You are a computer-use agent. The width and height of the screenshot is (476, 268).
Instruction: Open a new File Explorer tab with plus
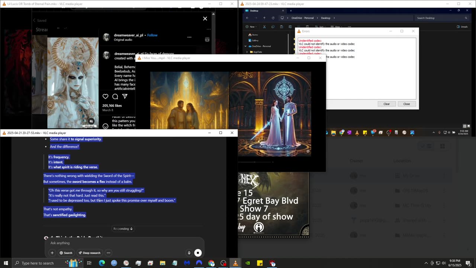tap(291, 11)
